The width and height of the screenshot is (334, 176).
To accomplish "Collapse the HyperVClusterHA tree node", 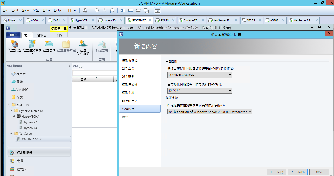I will [12, 111].
